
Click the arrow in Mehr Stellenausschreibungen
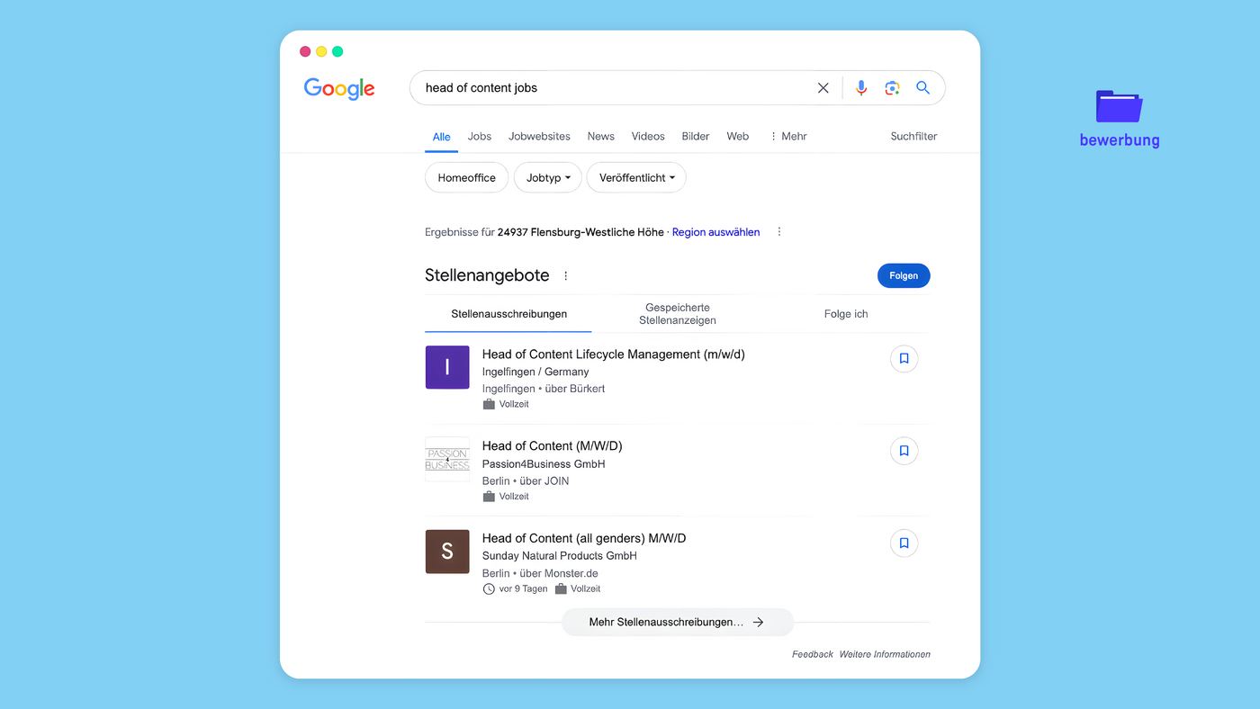tap(758, 622)
